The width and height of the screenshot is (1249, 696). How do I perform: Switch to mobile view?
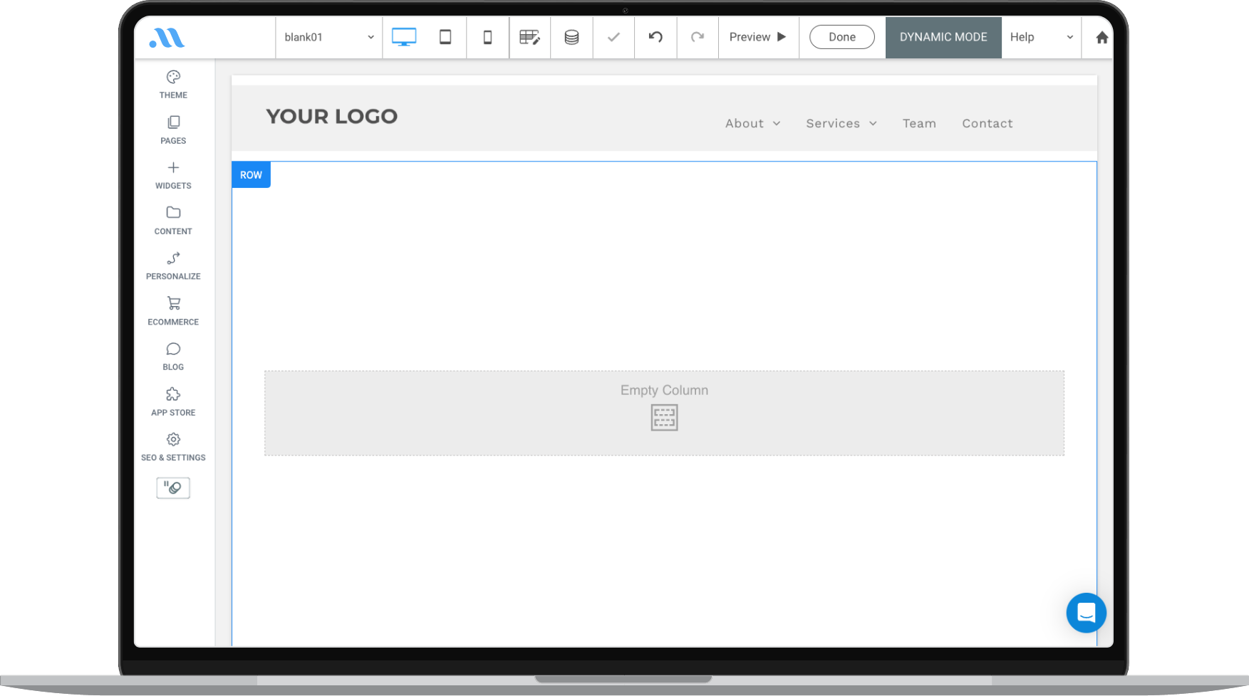click(487, 37)
